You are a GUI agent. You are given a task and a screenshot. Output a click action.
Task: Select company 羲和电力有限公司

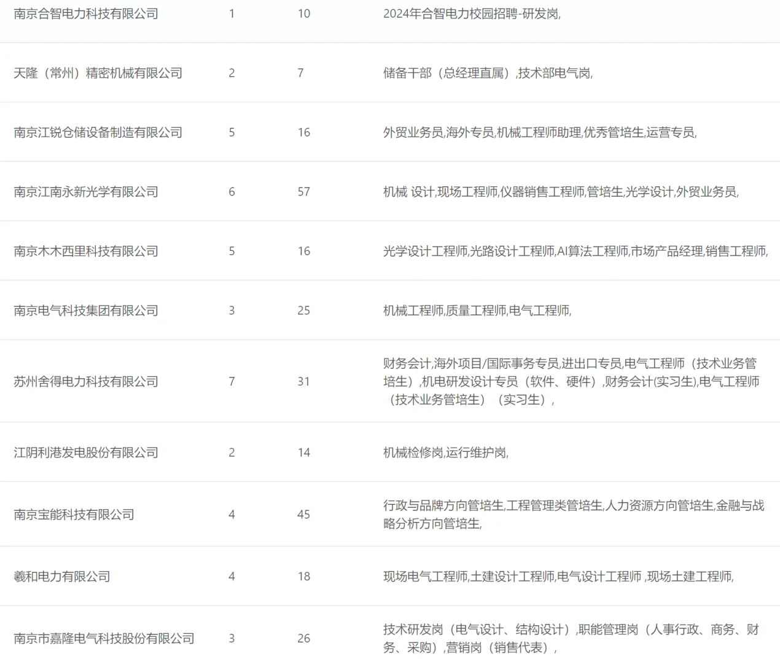click(x=62, y=577)
